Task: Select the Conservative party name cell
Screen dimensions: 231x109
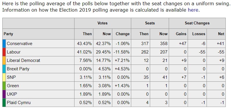Action: click(40, 44)
